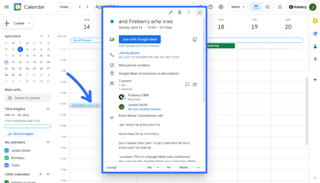The image size is (320, 183).
Task: Toggle Tasks calendar checkbox
Action: (6, 165)
